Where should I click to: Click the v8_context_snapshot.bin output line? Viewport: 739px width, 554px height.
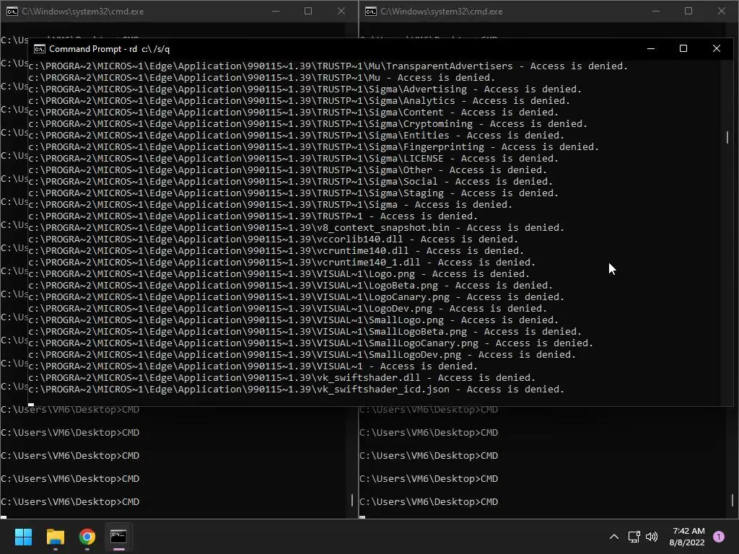(x=297, y=227)
